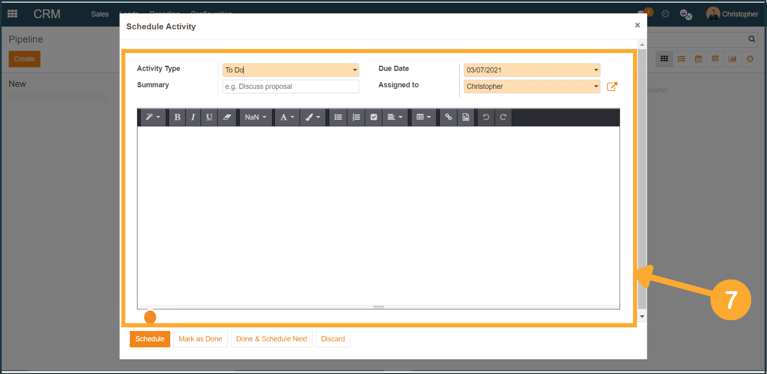This screenshot has height=374, width=767.
Task: Open the font color picker dropdown
Action: 287,117
